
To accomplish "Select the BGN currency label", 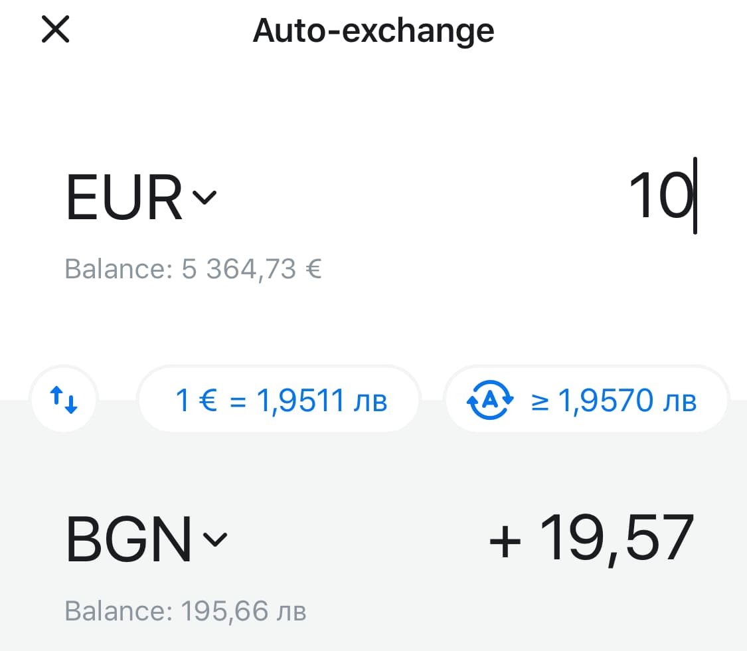I will pyautogui.click(x=129, y=539).
